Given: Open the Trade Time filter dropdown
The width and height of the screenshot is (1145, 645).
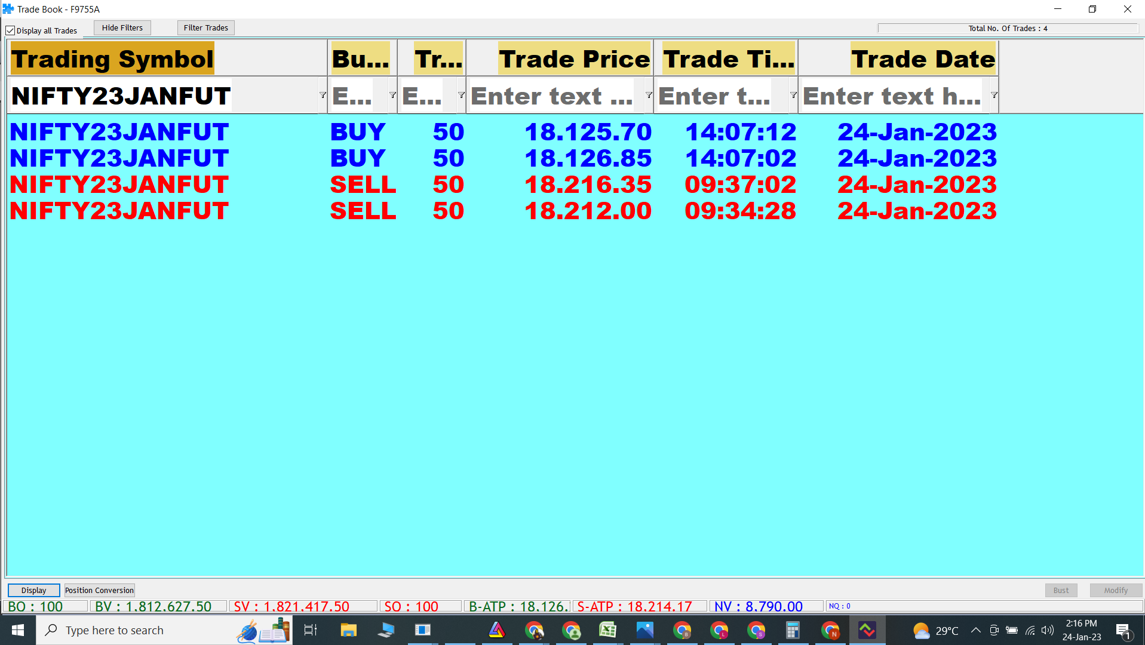Looking at the screenshot, I should click(793, 96).
